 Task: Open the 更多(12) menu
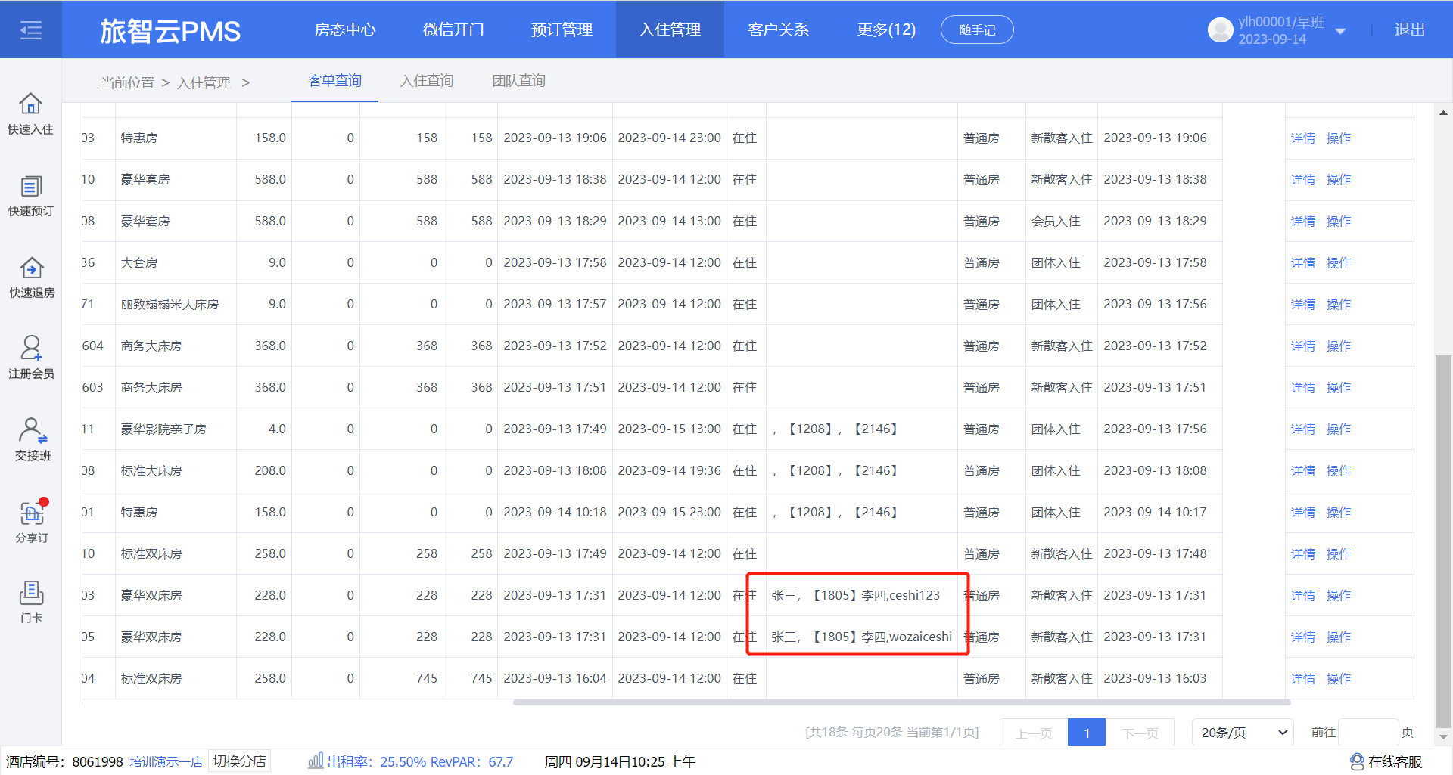[886, 29]
